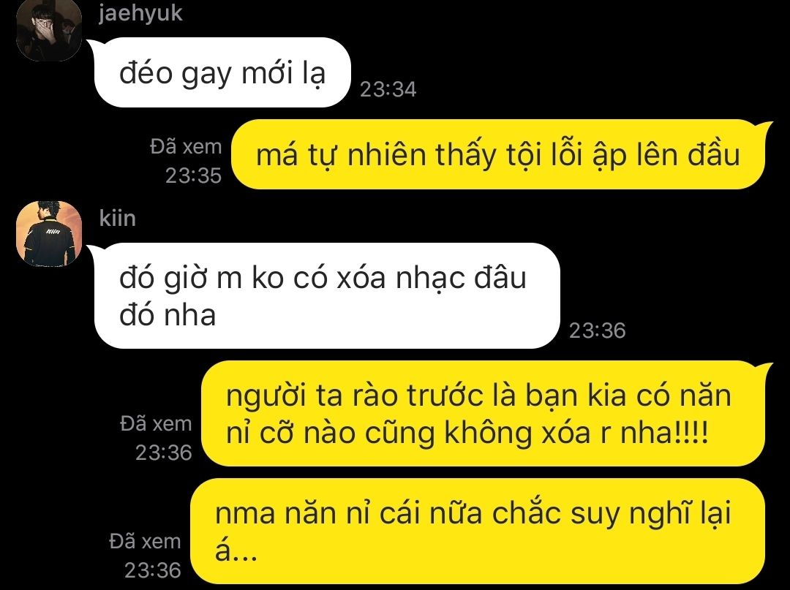Open kiin's profile avatar
Image resolution: width=790 pixels, height=590 pixels.
49,233
